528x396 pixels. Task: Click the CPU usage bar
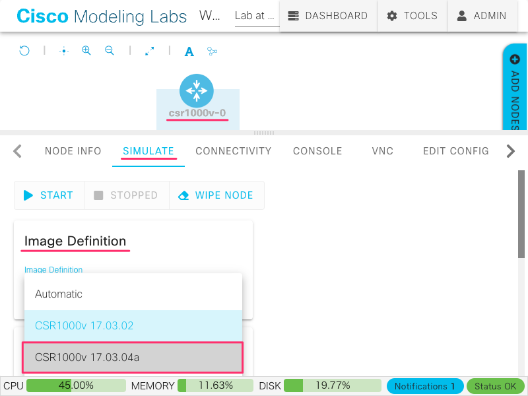click(x=76, y=385)
